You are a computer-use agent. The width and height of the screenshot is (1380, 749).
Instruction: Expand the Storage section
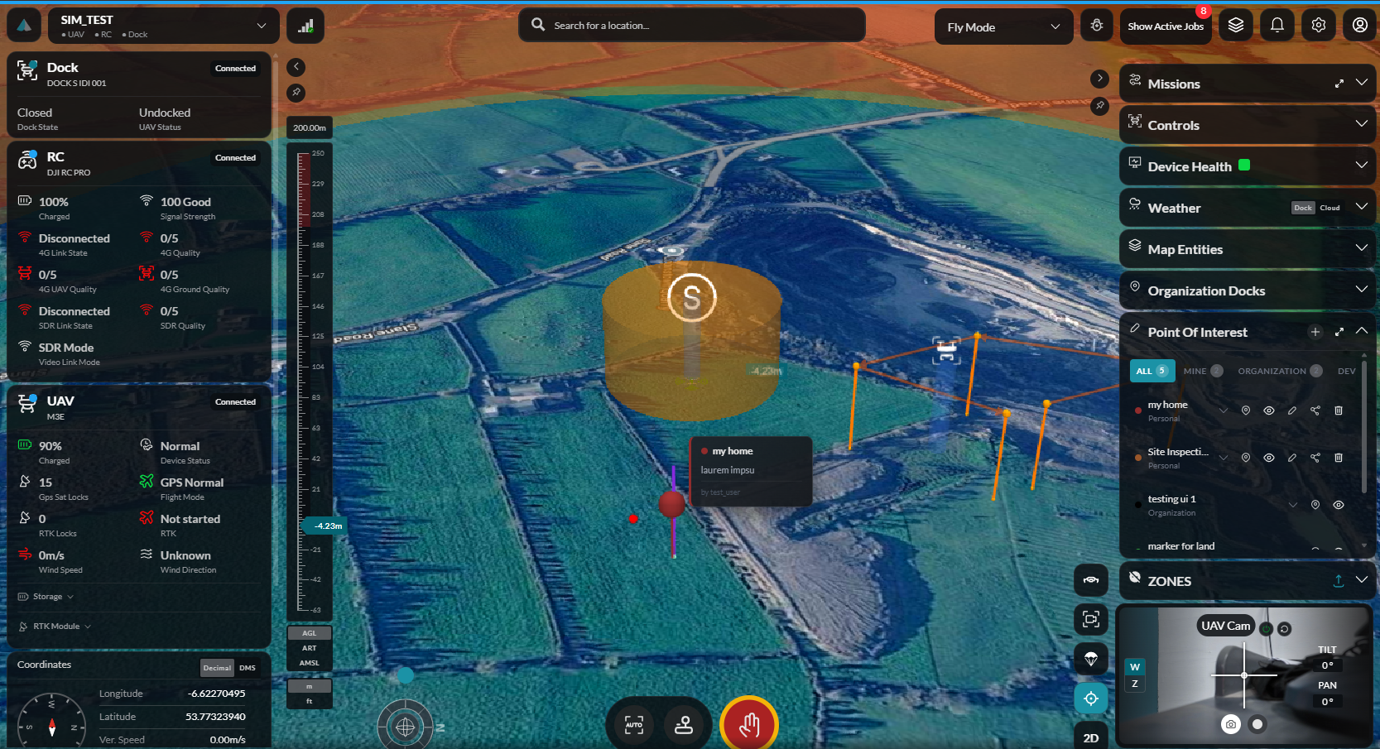46,597
